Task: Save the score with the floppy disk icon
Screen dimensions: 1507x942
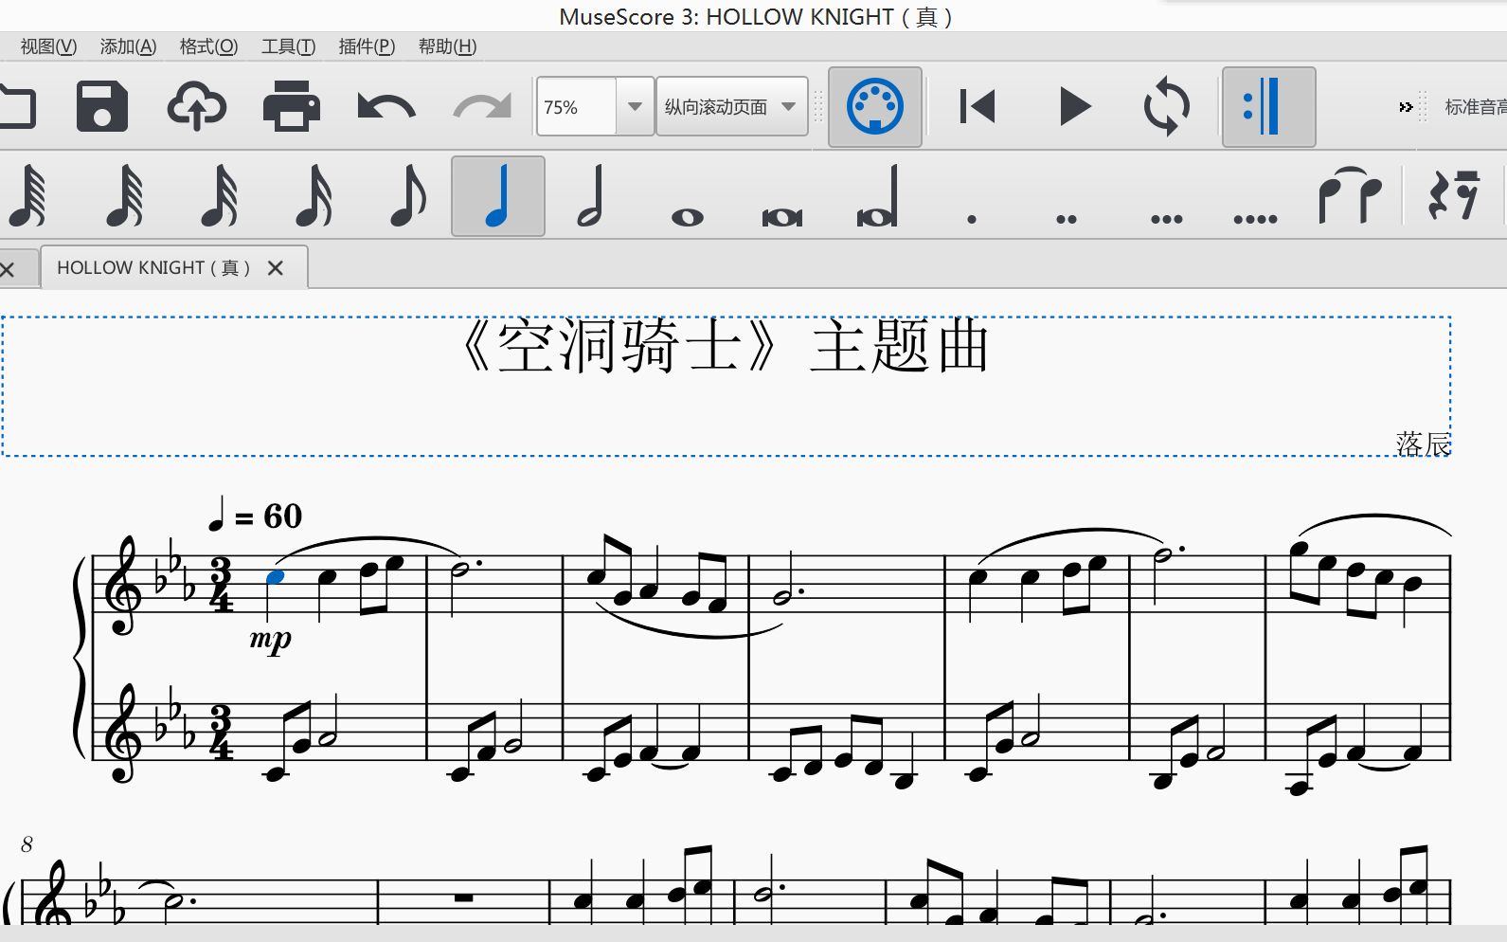Action: click(102, 106)
